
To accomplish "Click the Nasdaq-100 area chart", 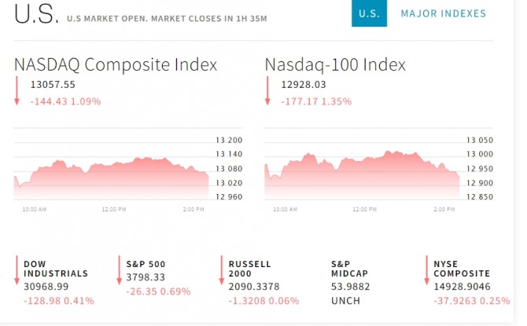I will (362, 174).
